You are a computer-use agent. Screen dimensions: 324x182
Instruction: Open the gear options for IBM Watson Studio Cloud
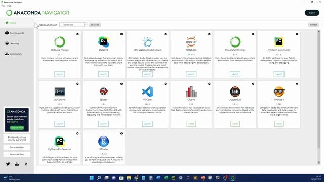[166, 34]
